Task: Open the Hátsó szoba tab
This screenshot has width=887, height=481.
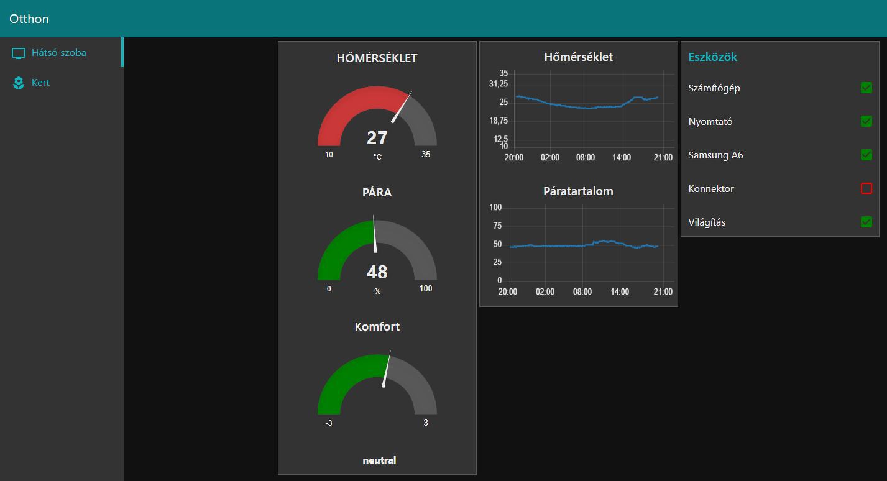Action: [x=62, y=53]
